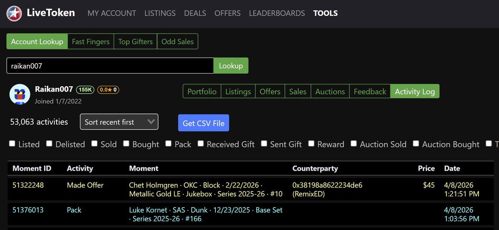Viewport: 499px width, 230px height.
Task: Click the Raikan007 profile avatar
Action: pos(20,94)
